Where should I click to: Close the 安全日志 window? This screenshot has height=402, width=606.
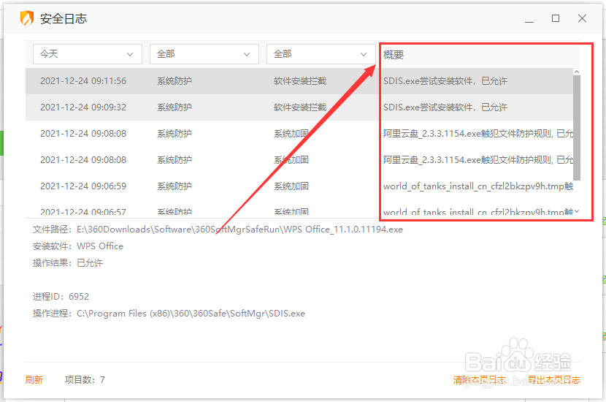(x=582, y=18)
